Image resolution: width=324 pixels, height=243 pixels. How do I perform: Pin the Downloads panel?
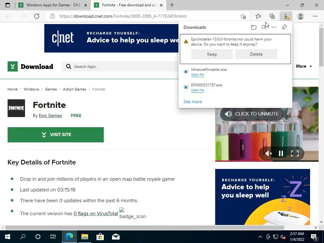click(x=284, y=27)
